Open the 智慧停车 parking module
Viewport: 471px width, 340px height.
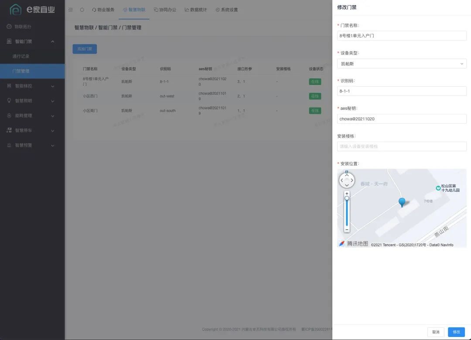pyautogui.click(x=26, y=130)
